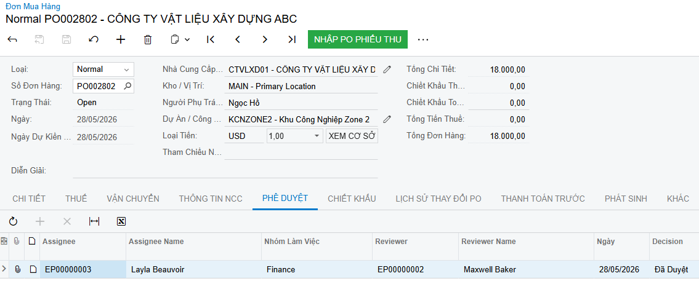Click the Finance workgroup cell
The width and height of the screenshot is (699, 300).
[317, 269]
